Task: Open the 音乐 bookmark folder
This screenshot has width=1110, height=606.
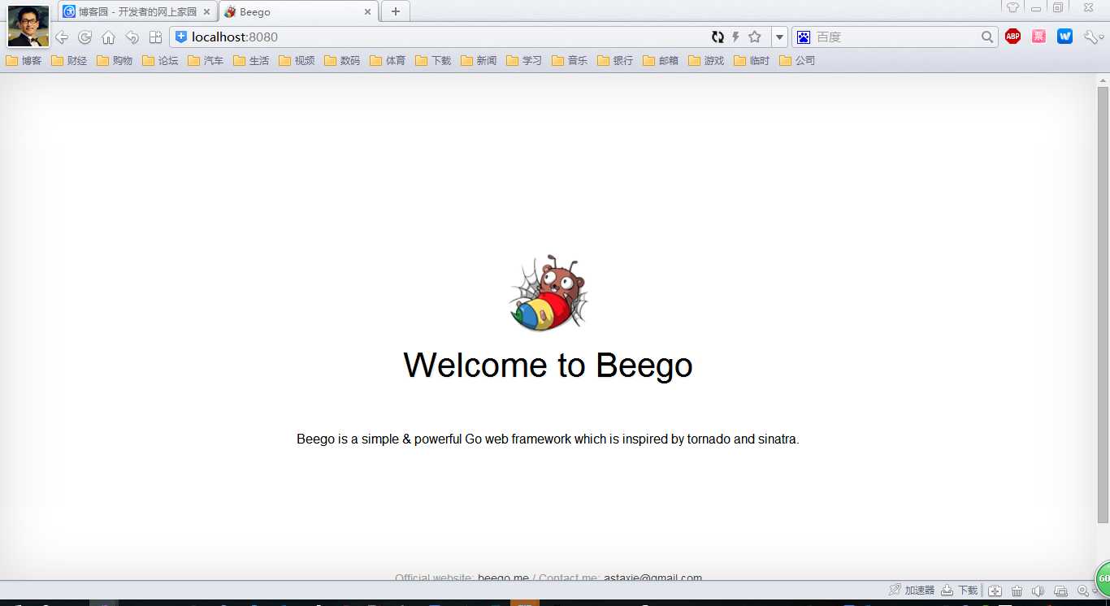Action: coord(570,61)
